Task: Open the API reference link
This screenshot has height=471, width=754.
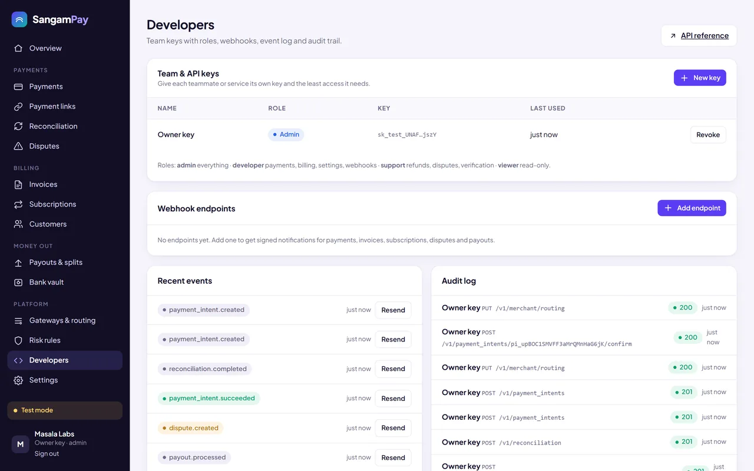Action: (699, 36)
